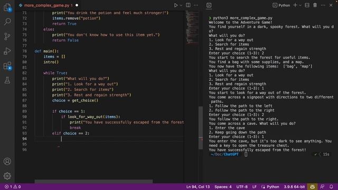Screen dimensions: 338x190
Task: Open the Source Control view
Action: tap(7, 36)
